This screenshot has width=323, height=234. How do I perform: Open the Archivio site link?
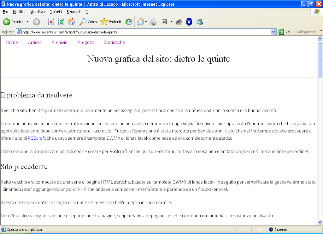[60, 42]
